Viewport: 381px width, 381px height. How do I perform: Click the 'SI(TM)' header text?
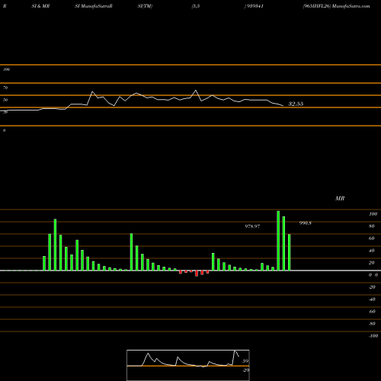point(145,6)
